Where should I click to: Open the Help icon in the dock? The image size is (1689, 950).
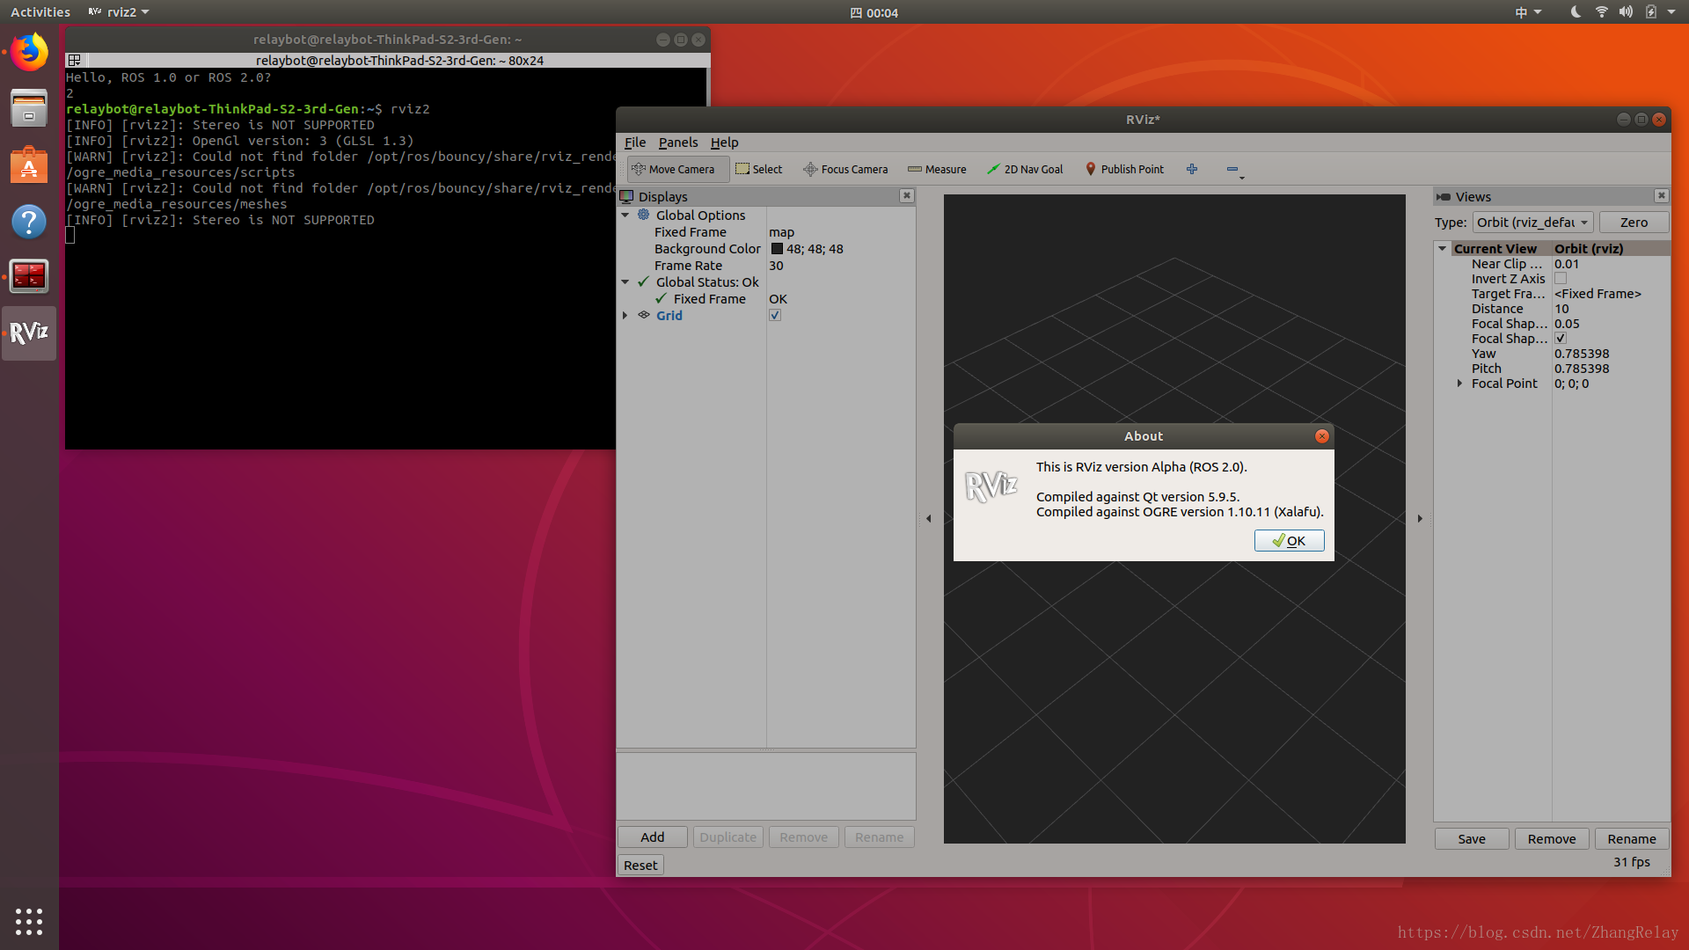pos(29,221)
